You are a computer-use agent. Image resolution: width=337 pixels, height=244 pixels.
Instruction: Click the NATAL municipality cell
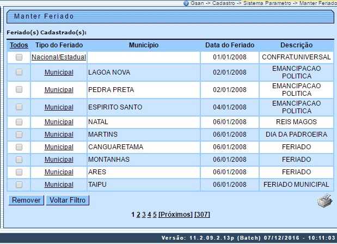(143, 122)
